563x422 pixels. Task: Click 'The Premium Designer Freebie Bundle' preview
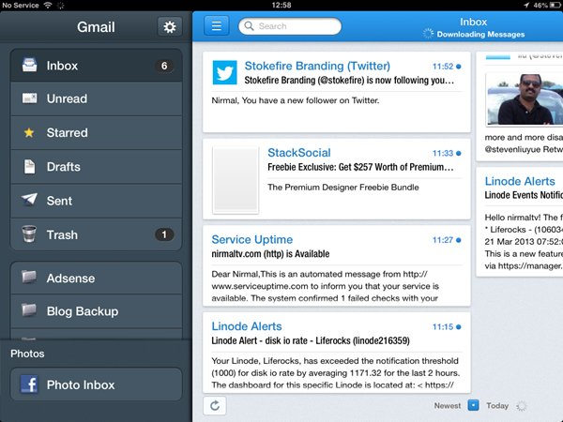[x=343, y=187]
